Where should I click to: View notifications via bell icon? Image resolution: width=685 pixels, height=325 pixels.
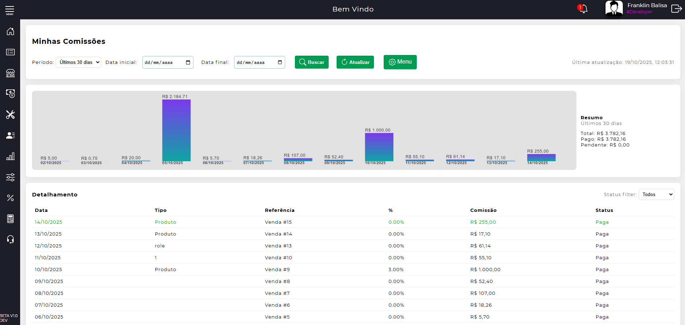coord(583,9)
